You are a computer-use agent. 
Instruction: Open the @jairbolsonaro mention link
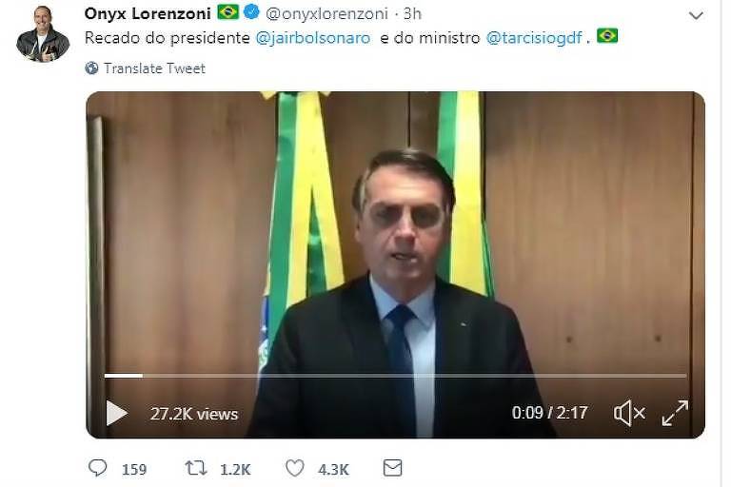[x=313, y=38]
